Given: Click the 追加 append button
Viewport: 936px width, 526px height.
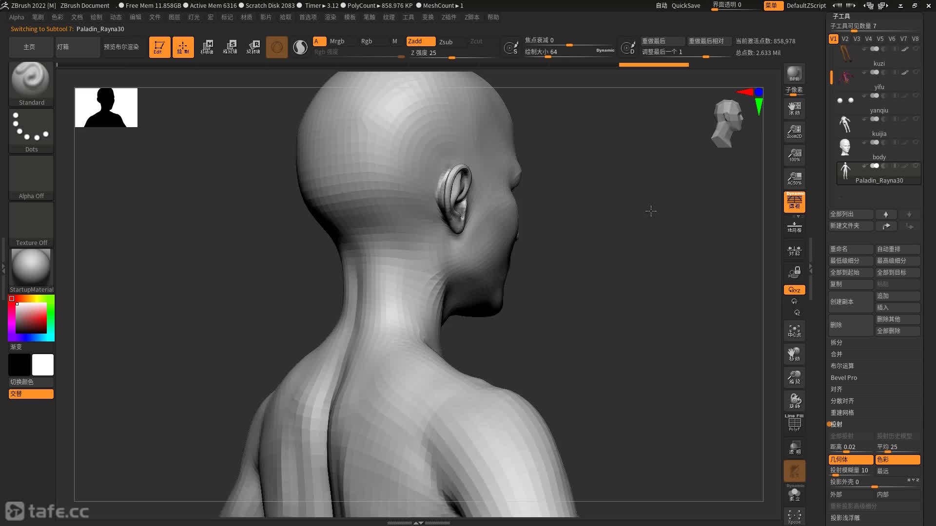Looking at the screenshot, I should click(897, 296).
